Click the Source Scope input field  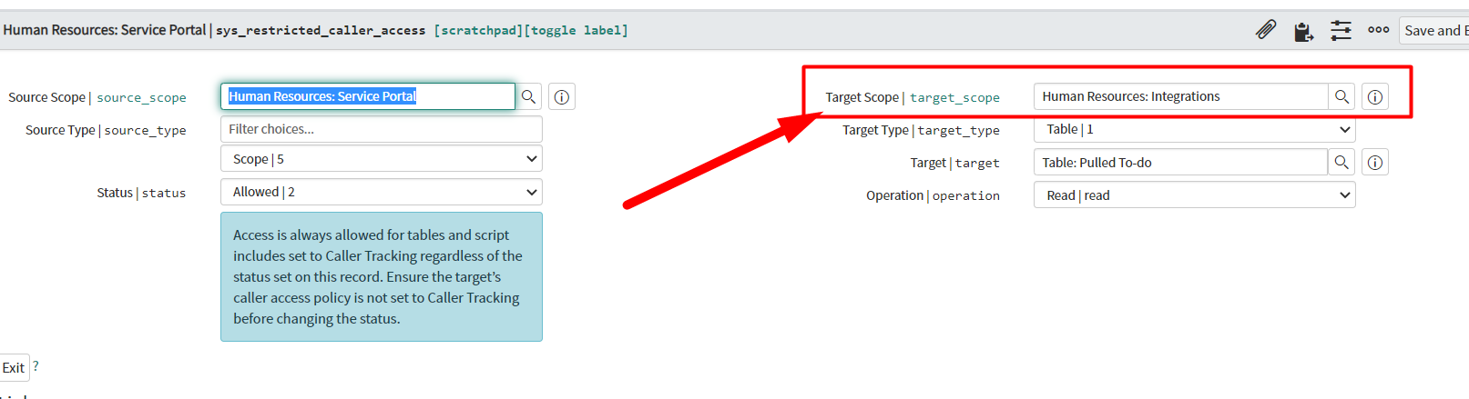pyautogui.click(x=368, y=96)
